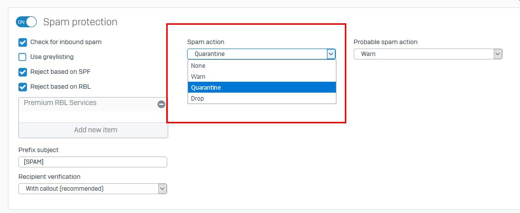The width and height of the screenshot is (520, 213).
Task: Pick Quarantine option in Spam action list
Action: (x=261, y=88)
